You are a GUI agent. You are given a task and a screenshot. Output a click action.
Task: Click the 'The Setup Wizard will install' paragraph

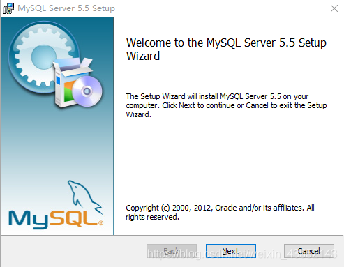pyautogui.click(x=226, y=105)
